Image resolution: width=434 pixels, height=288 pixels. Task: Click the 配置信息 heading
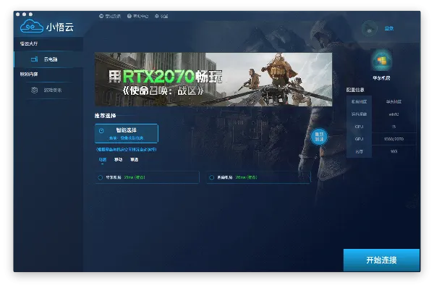tap(355, 90)
